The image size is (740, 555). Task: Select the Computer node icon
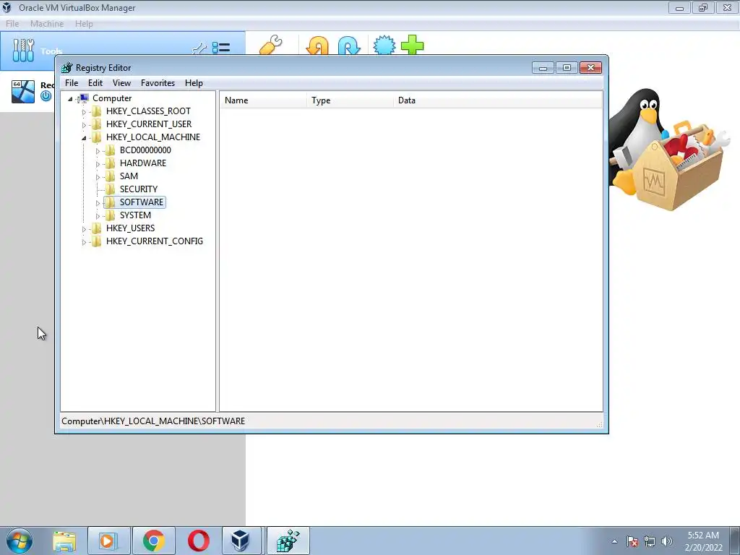84,98
